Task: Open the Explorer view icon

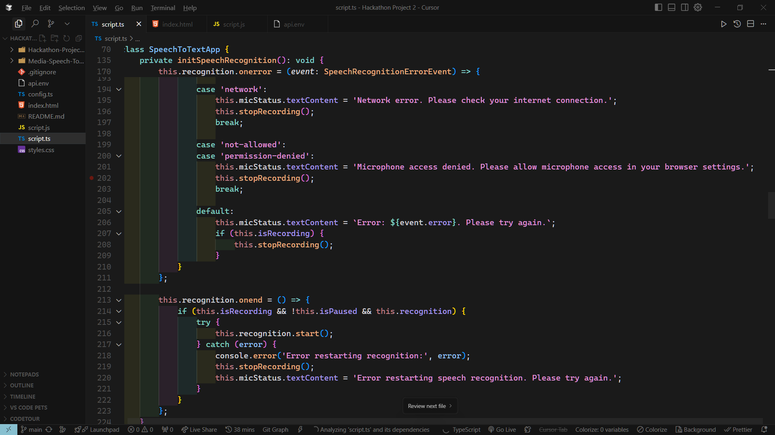Action: [x=19, y=24]
